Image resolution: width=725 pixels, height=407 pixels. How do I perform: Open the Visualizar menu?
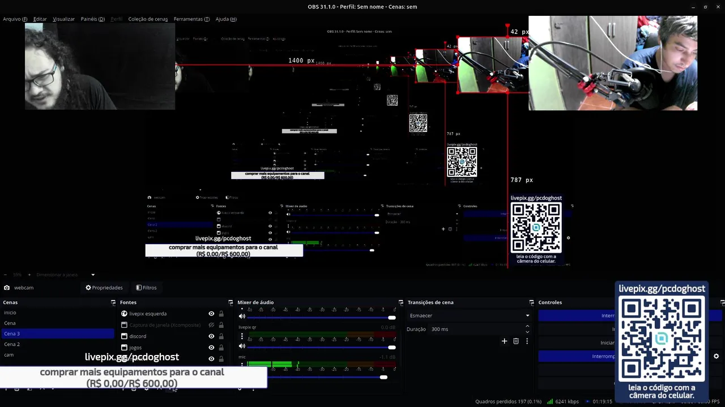pyautogui.click(x=63, y=19)
